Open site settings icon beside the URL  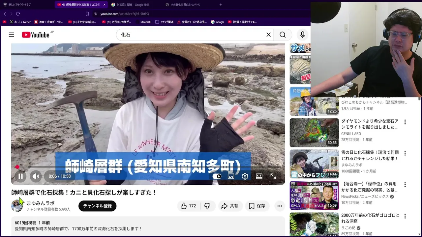coord(96,14)
